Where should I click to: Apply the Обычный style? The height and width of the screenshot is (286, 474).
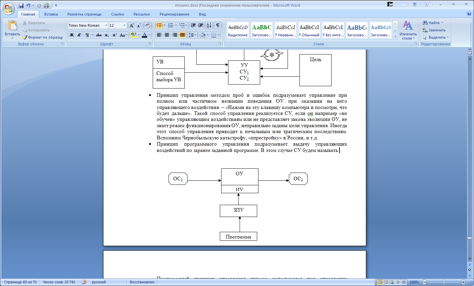[x=309, y=30]
